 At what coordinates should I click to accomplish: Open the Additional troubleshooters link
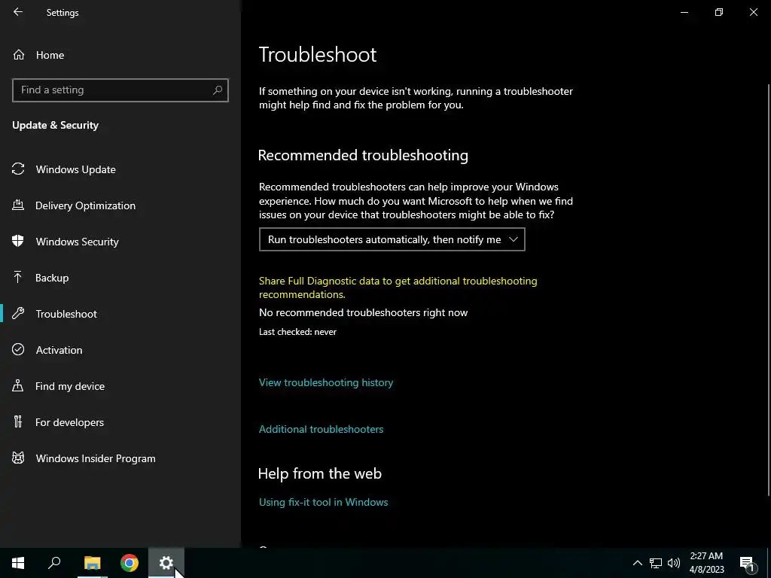click(321, 429)
